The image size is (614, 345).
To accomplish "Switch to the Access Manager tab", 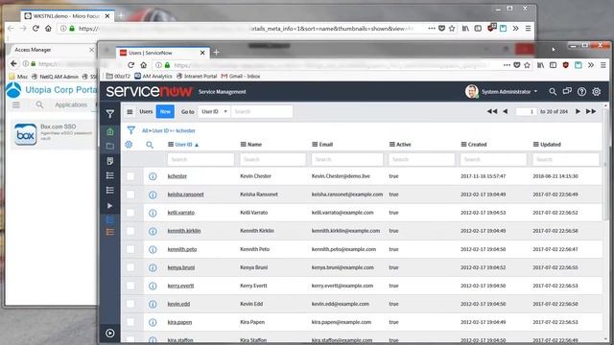I will (x=52, y=50).
